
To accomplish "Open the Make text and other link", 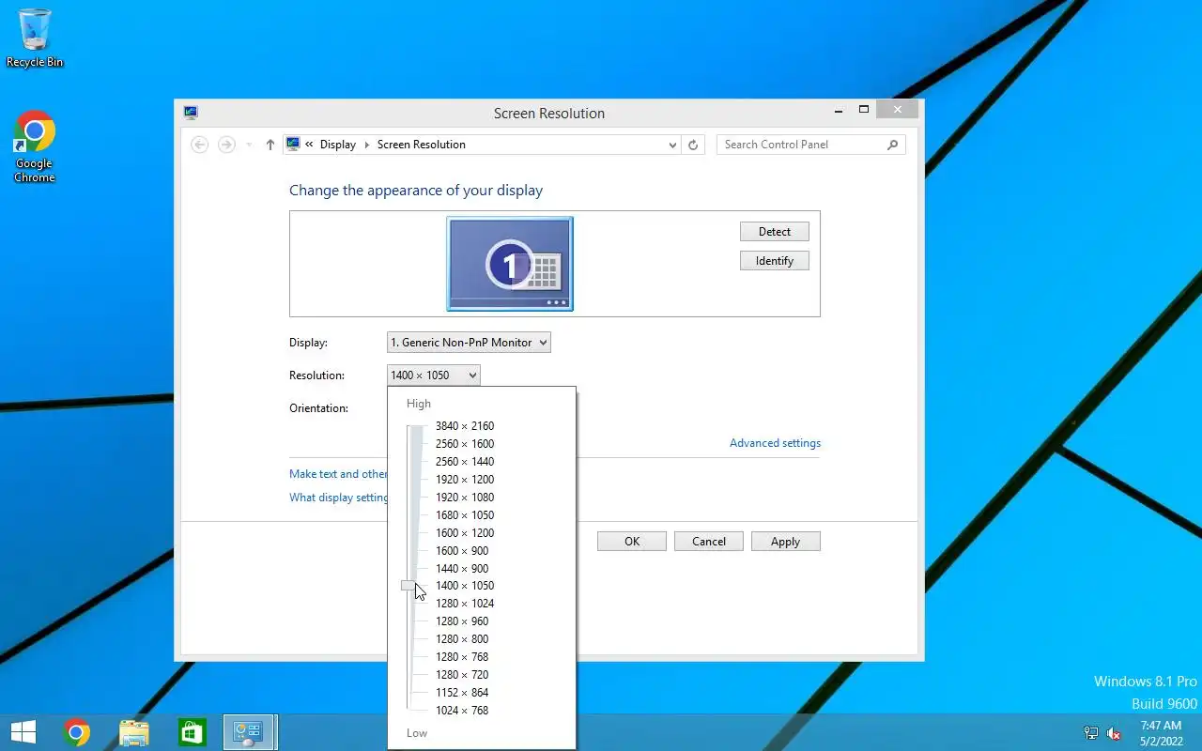I will point(338,474).
